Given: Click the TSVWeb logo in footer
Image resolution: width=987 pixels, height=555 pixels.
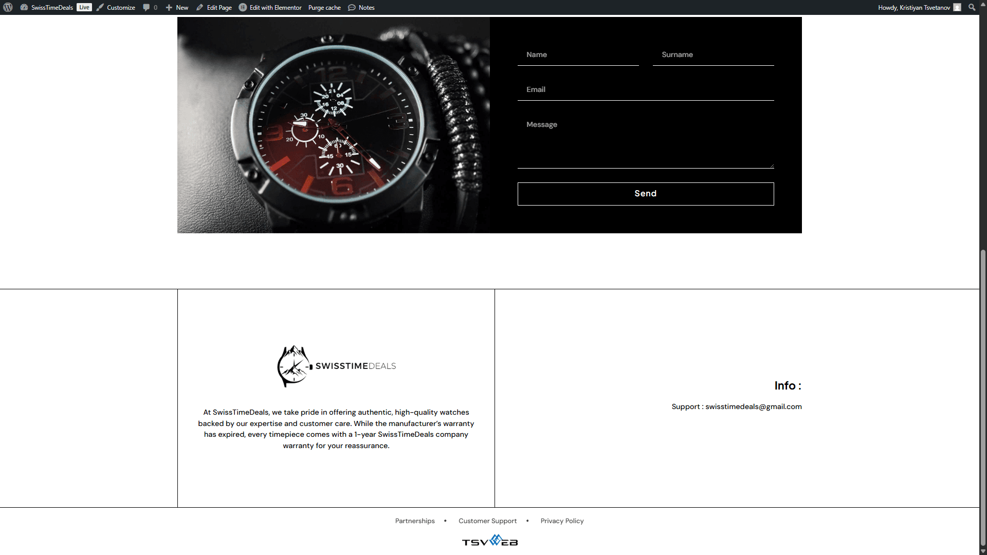Looking at the screenshot, I should coord(489,541).
